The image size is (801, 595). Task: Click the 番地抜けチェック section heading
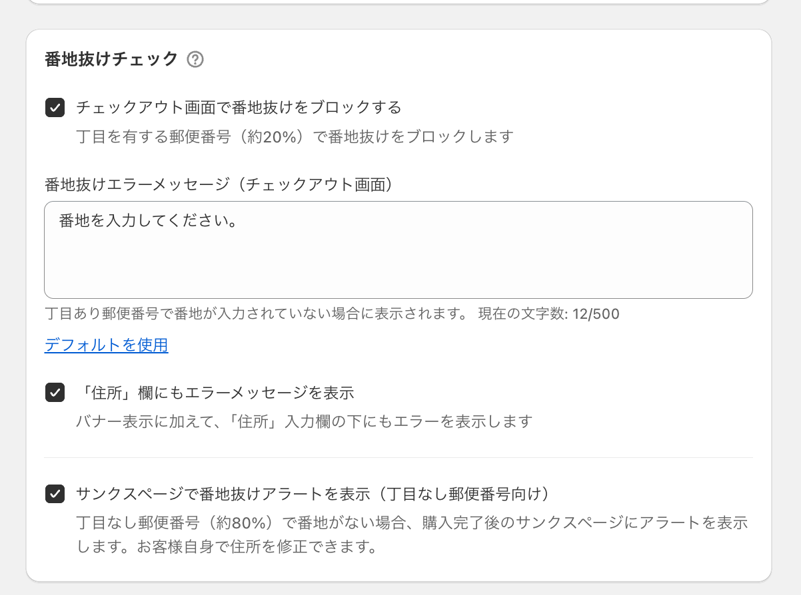(111, 60)
